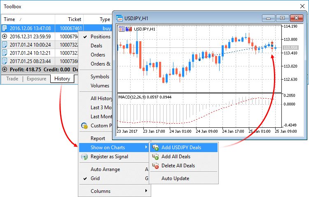The width and height of the screenshot is (309, 197).
Task: Select Last Month period
Action: pyautogui.click(x=96, y=117)
